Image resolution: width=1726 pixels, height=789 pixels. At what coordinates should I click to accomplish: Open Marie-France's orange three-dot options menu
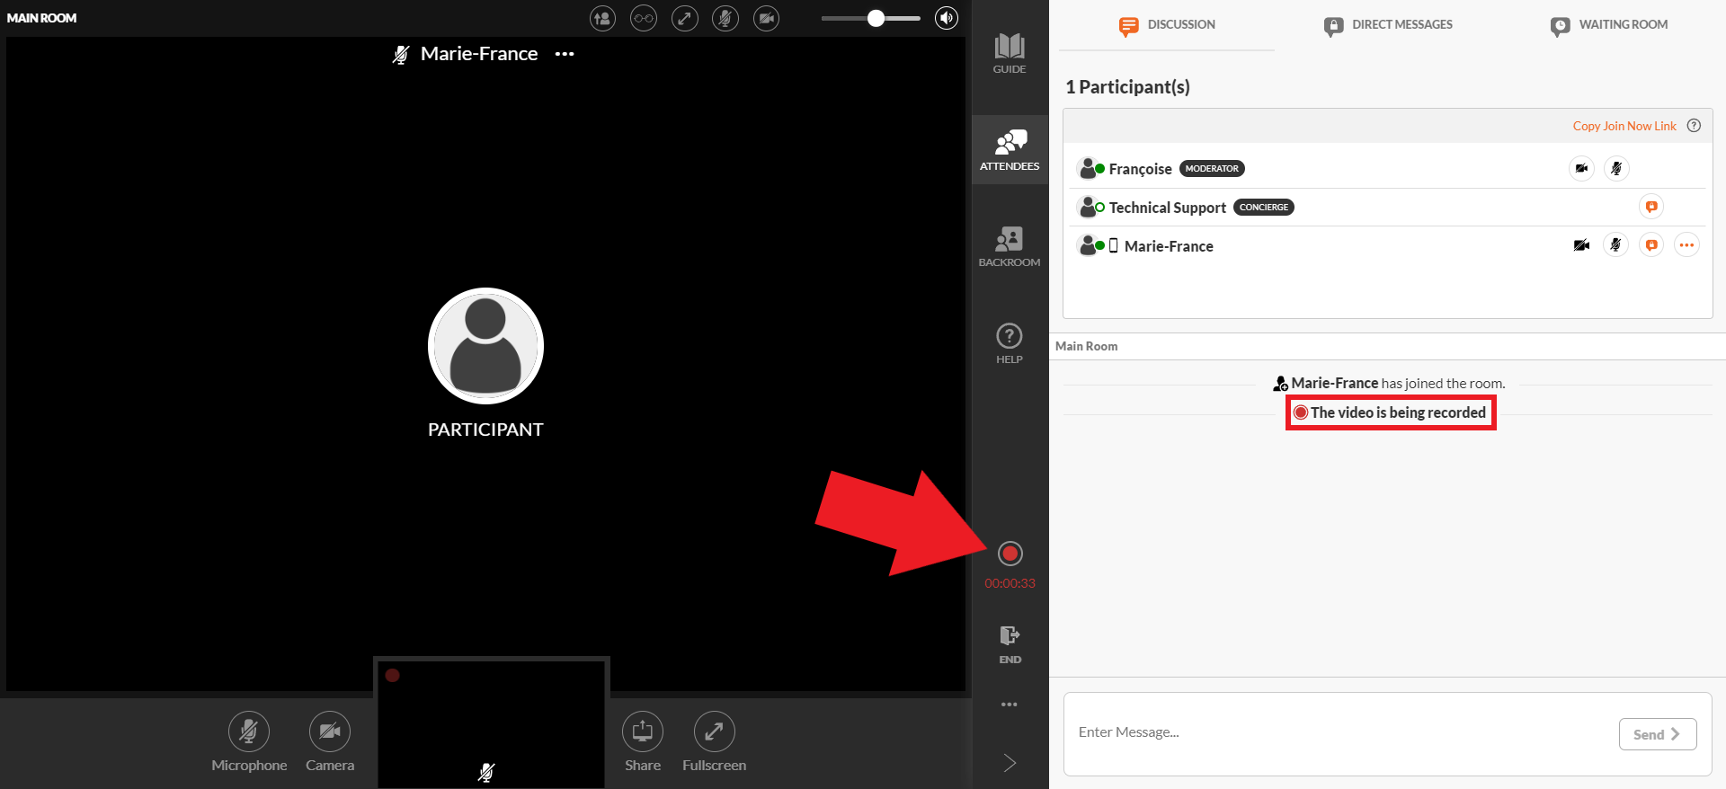(1686, 244)
